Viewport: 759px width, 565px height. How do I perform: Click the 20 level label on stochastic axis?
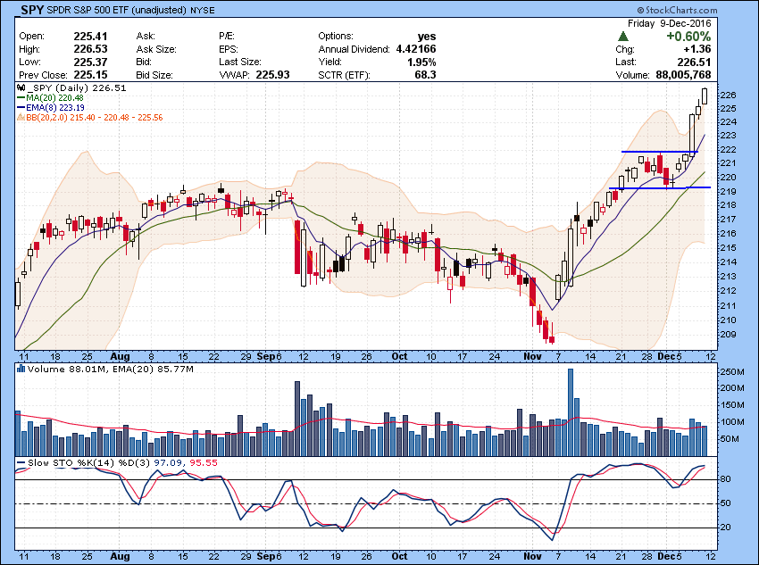point(726,528)
